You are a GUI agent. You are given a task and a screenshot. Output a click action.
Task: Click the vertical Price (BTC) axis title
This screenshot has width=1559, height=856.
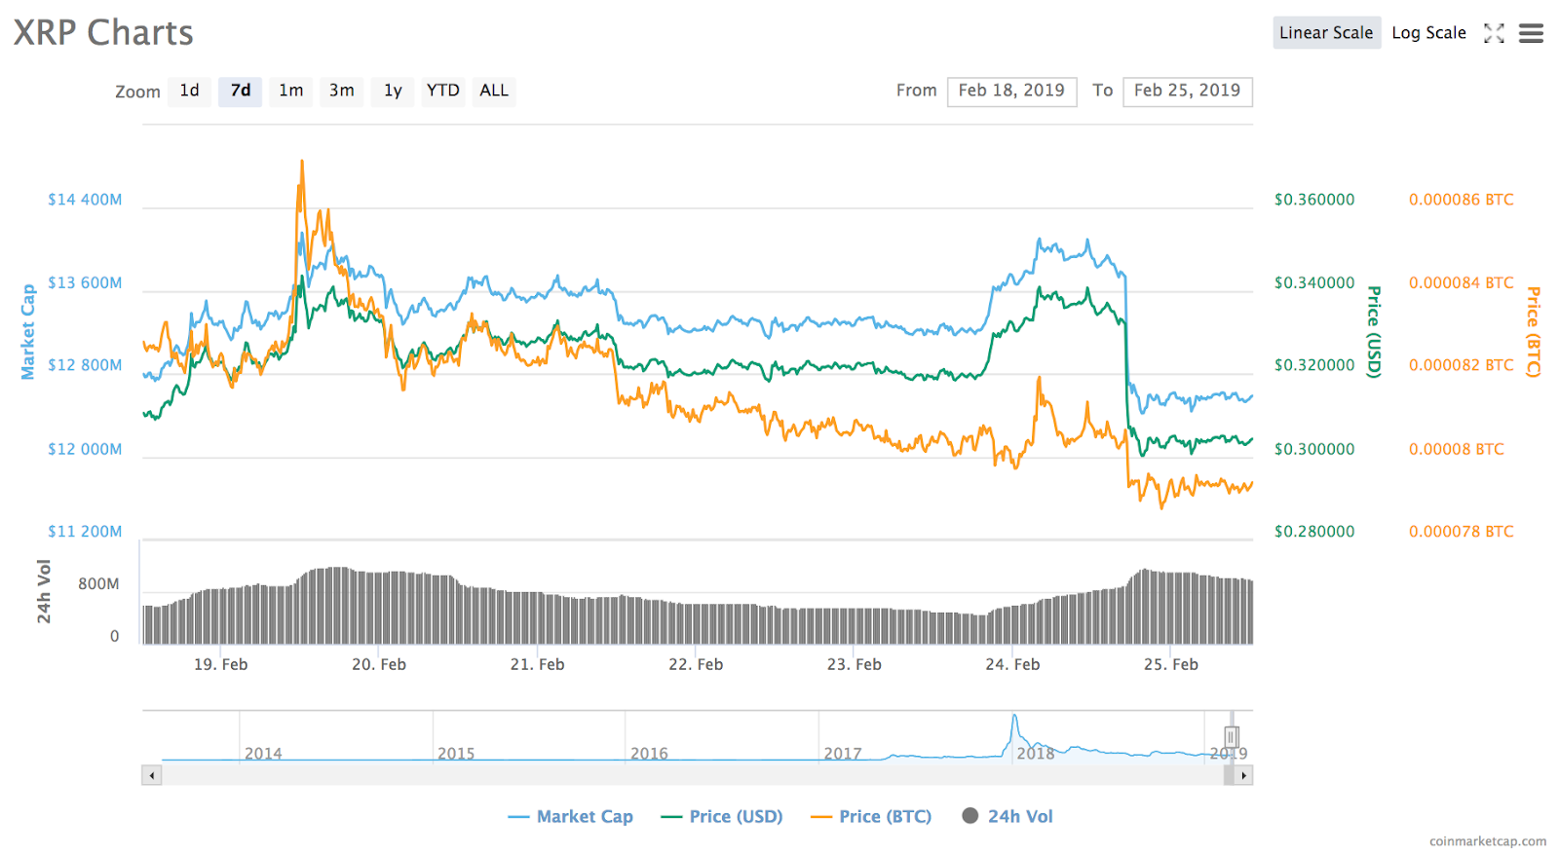point(1533,332)
